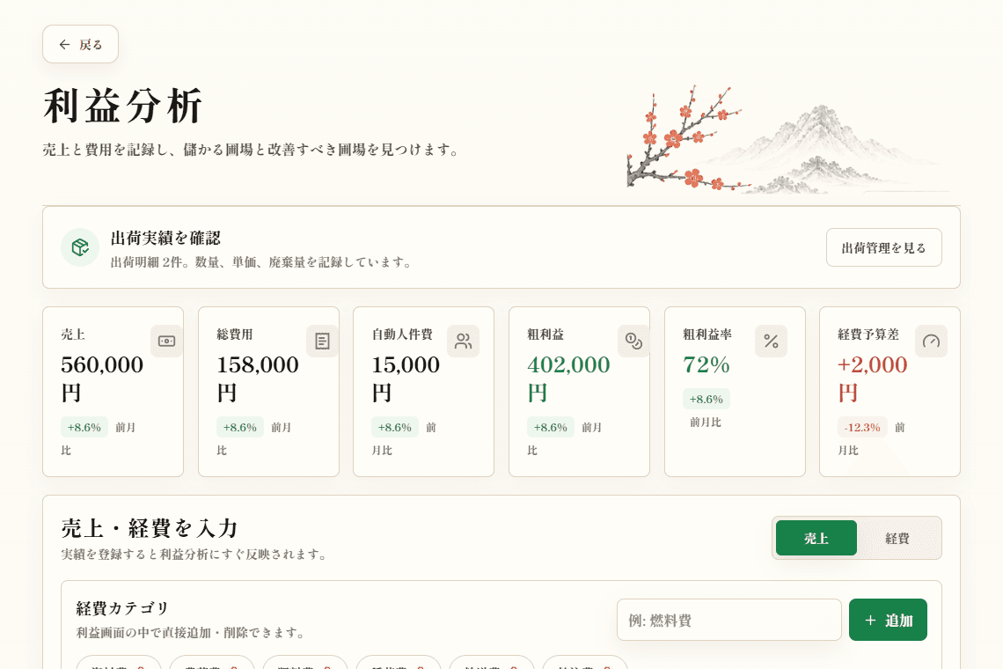Click the -12.3% badge on the 経費予算差 card
Image resolution: width=1003 pixels, height=669 pixels.
tap(862, 427)
